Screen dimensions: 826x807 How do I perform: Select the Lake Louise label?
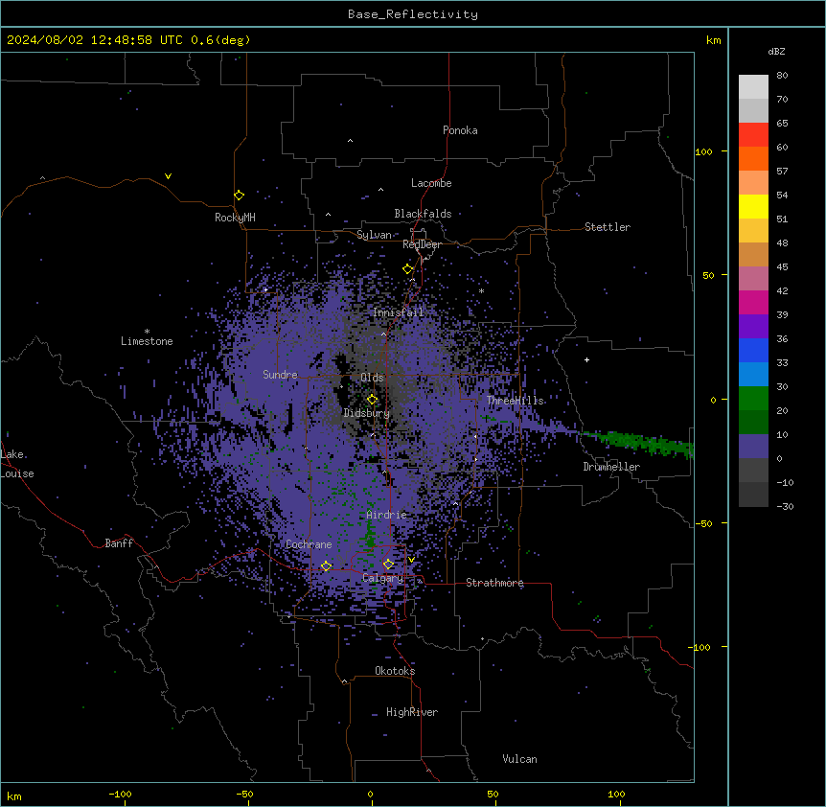17,464
